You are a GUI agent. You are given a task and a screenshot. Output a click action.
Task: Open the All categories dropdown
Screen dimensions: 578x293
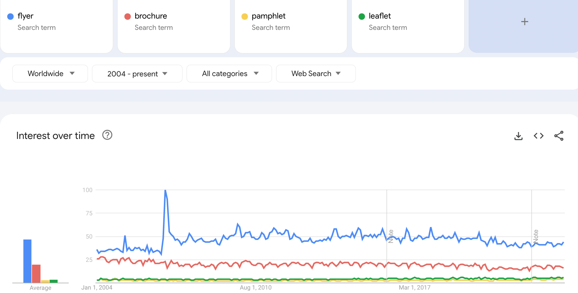(229, 74)
